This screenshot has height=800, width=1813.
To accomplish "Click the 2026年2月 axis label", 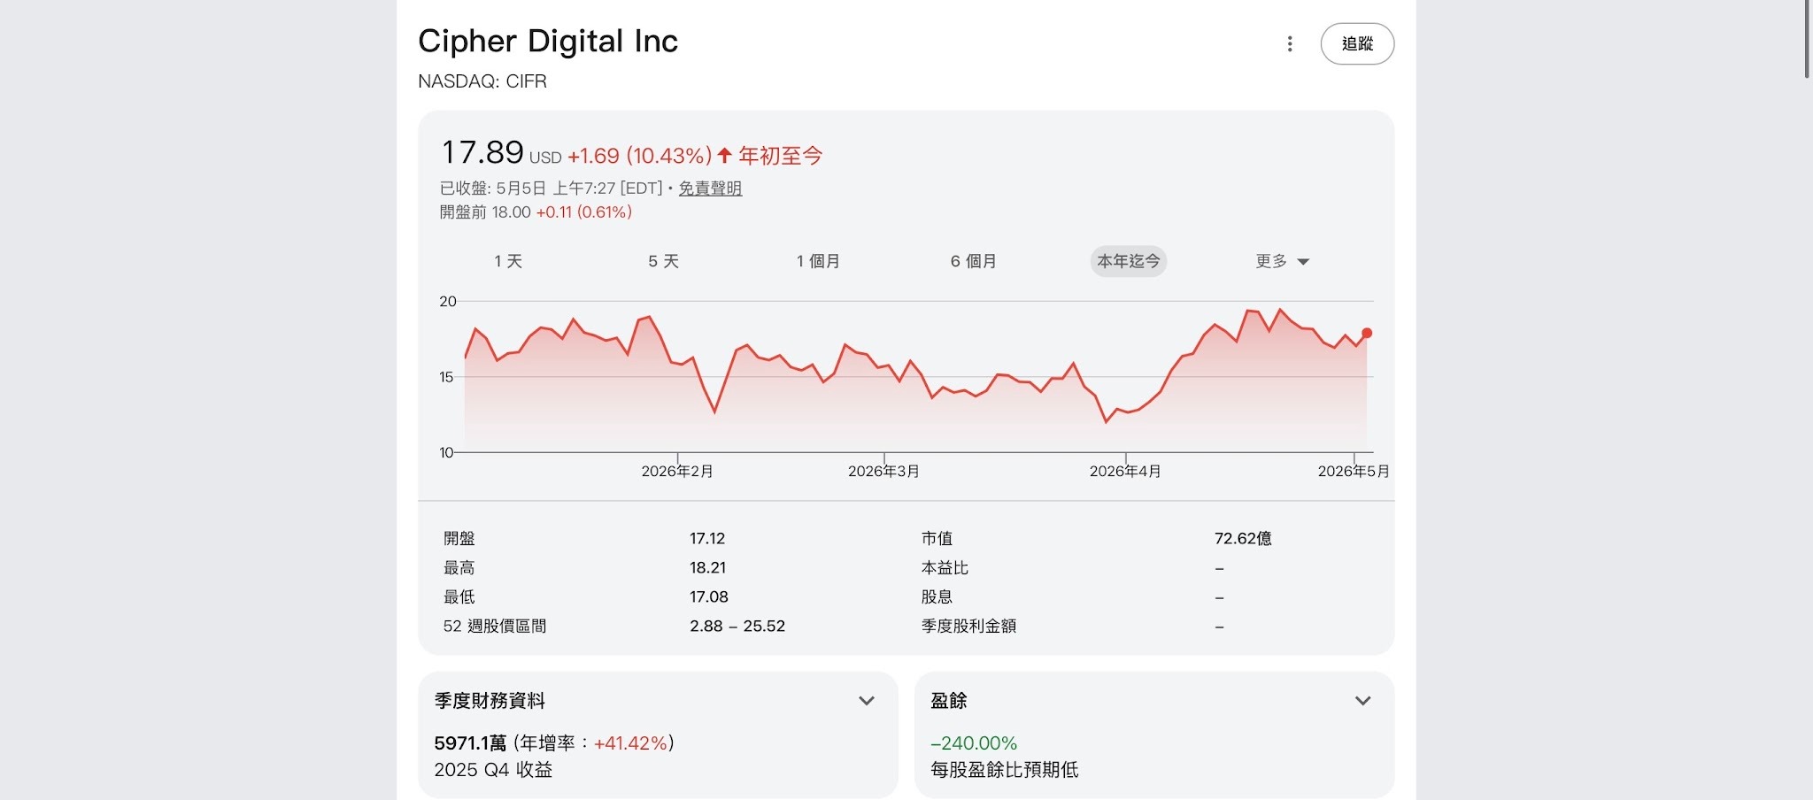I will tap(677, 471).
